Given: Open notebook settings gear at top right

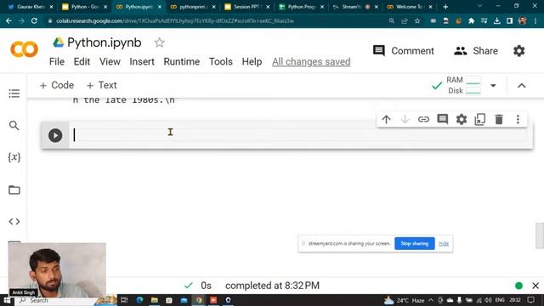Looking at the screenshot, I should [519, 51].
